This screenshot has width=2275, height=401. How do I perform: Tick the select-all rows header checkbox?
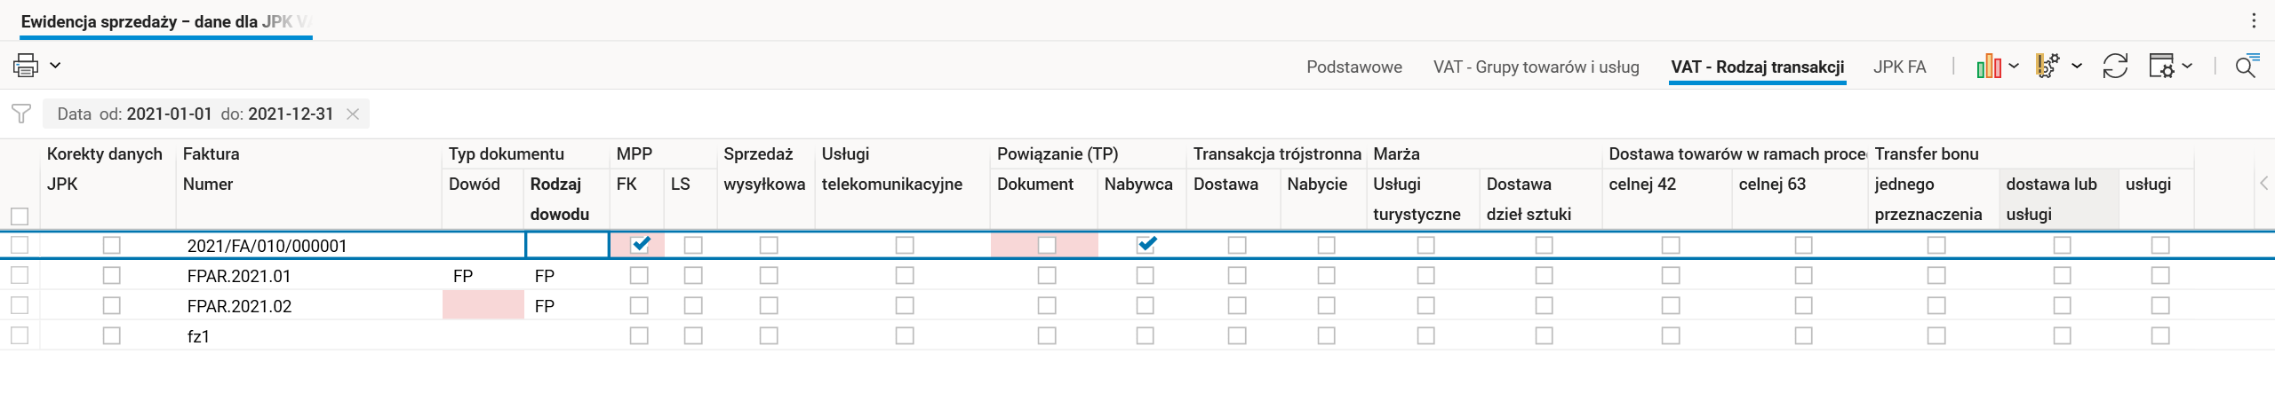click(x=20, y=216)
